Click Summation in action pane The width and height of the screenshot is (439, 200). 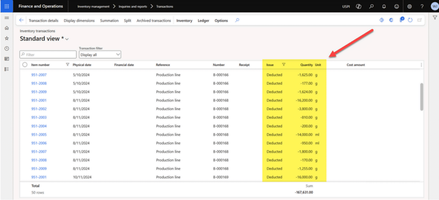(109, 21)
